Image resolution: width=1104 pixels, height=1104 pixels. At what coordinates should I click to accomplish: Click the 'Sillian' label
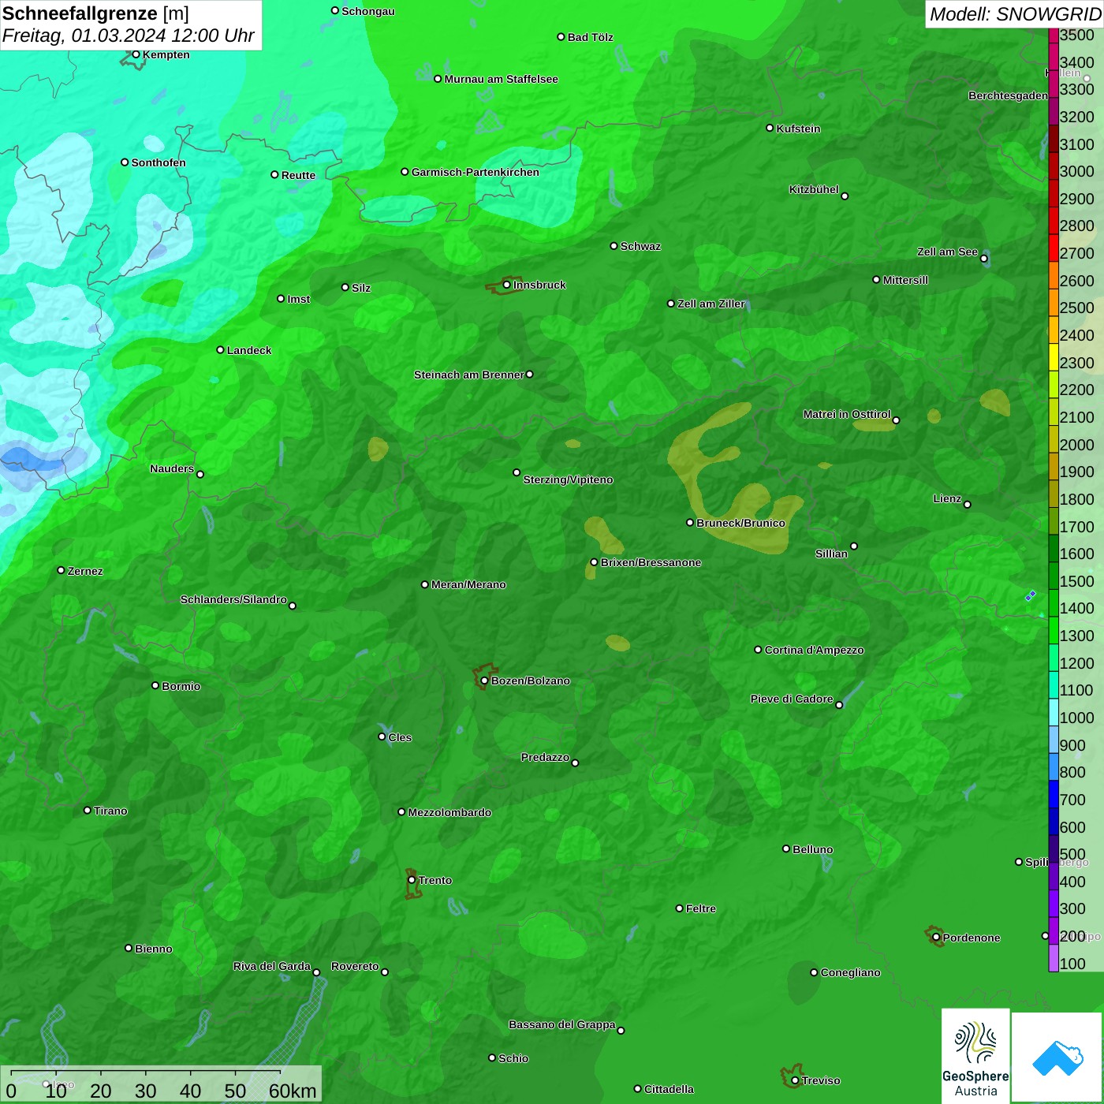(831, 554)
